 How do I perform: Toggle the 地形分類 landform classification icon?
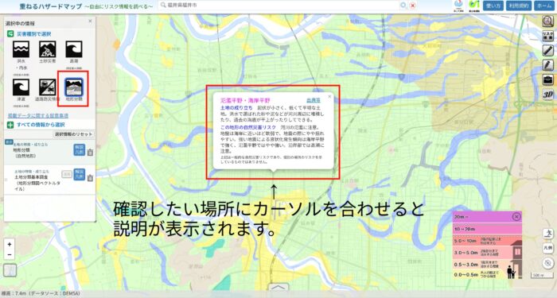click(73, 87)
